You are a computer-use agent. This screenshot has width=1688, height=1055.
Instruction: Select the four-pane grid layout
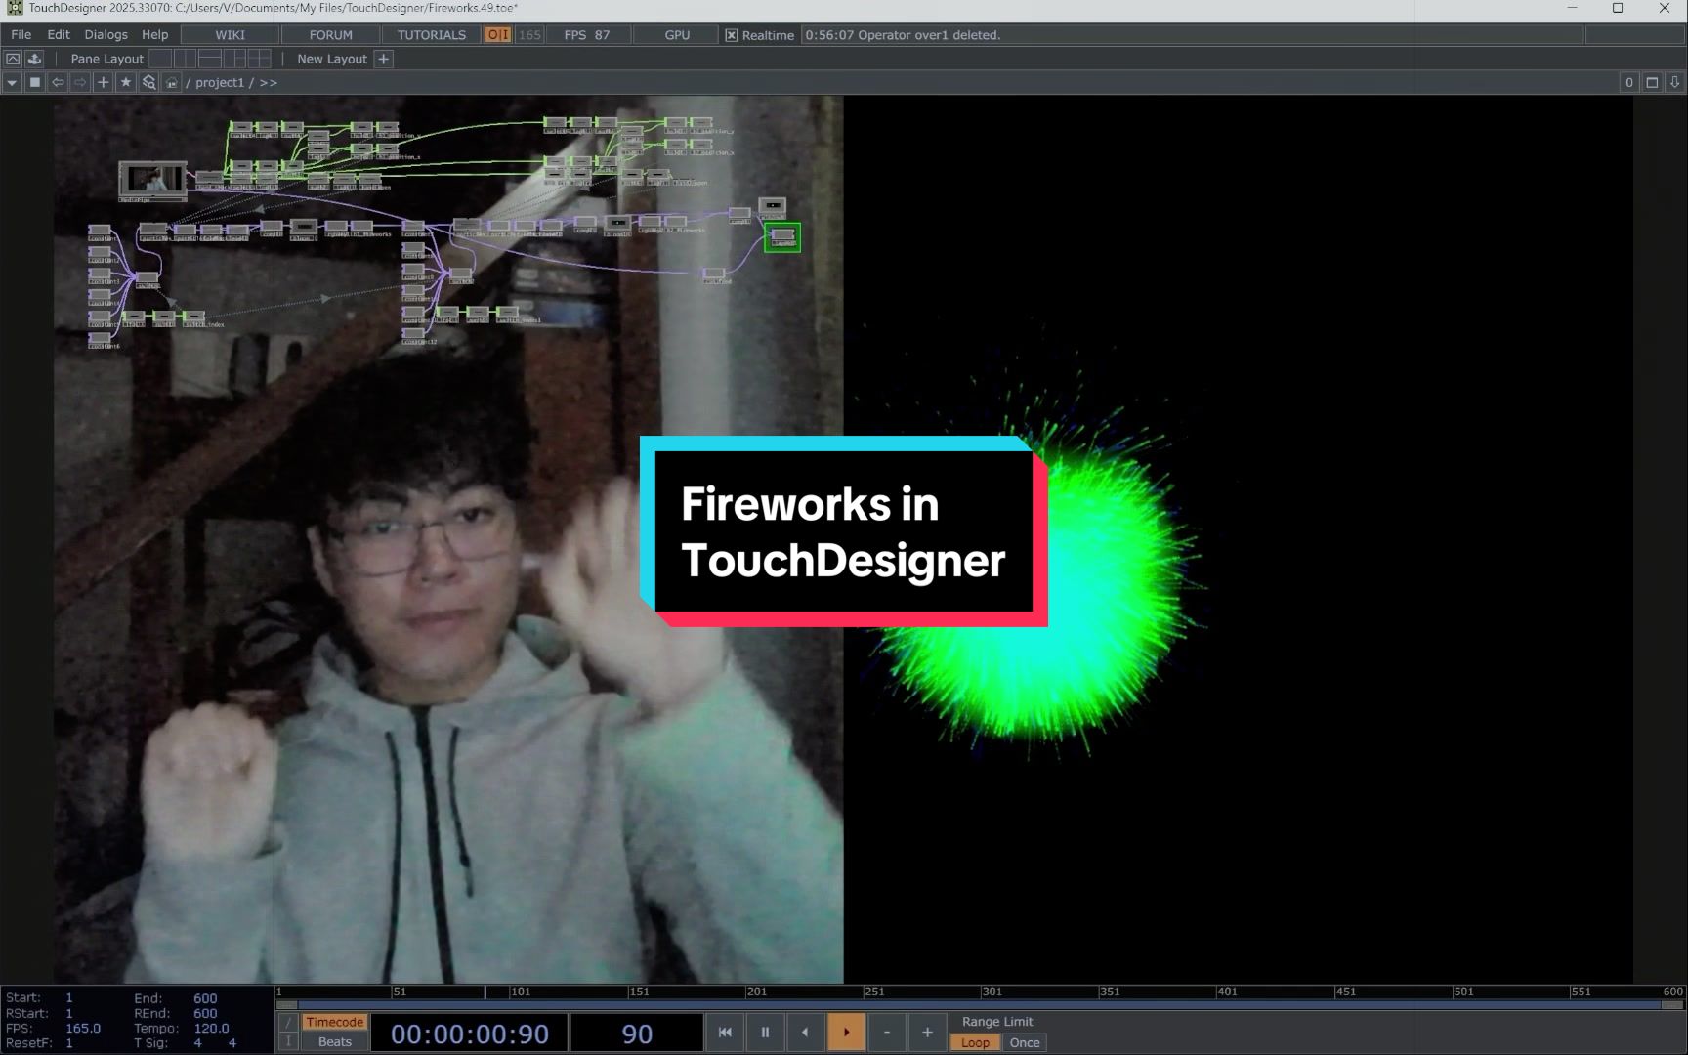[259, 59]
